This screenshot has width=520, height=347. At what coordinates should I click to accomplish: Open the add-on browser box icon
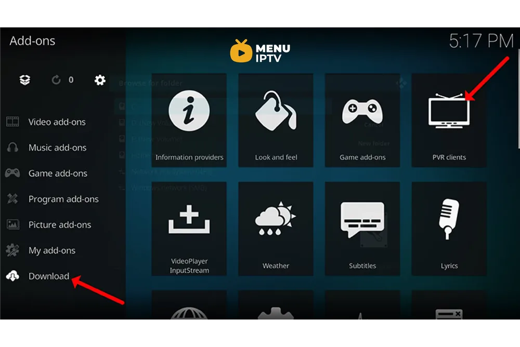[x=25, y=80]
